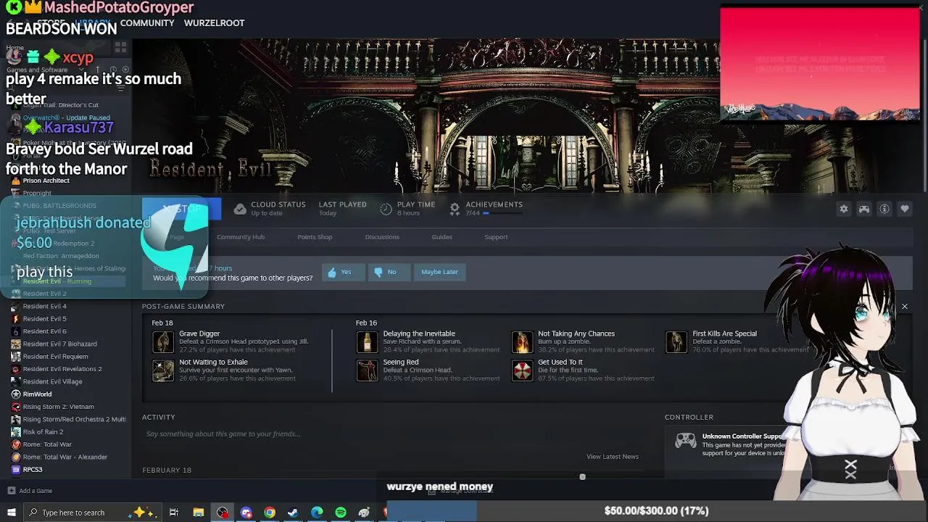
Task: Open Discussions tab
Action: [382, 237]
